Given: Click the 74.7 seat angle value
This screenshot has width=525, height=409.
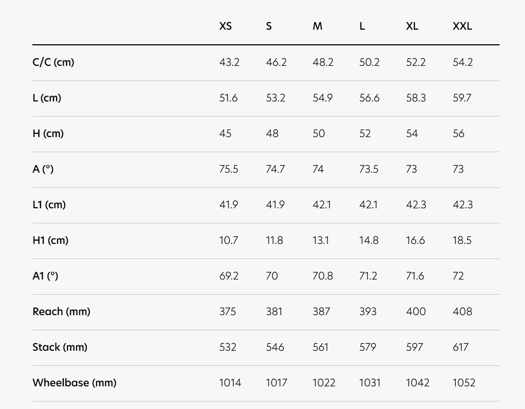Looking at the screenshot, I should (275, 169).
